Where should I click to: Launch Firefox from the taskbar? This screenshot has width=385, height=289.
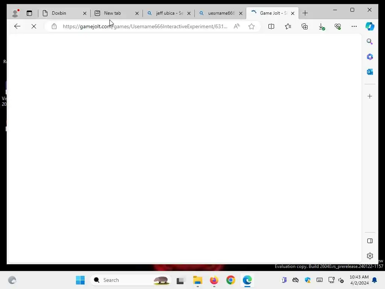click(214, 280)
